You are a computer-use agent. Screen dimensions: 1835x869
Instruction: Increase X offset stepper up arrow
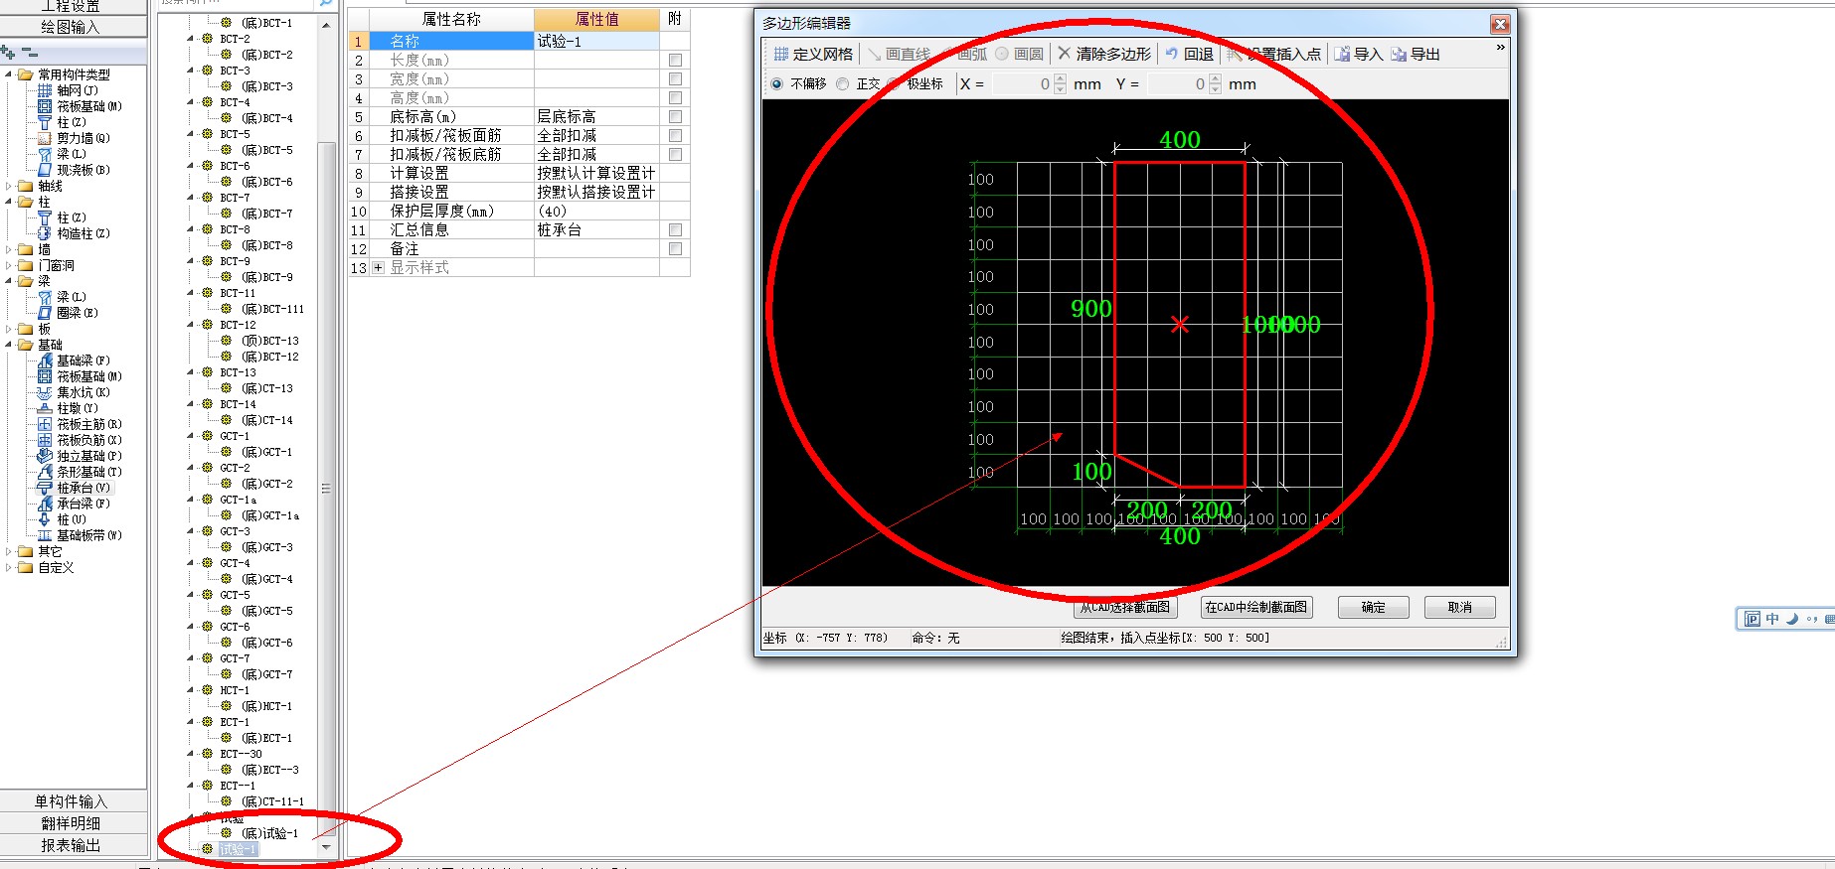tap(1061, 79)
